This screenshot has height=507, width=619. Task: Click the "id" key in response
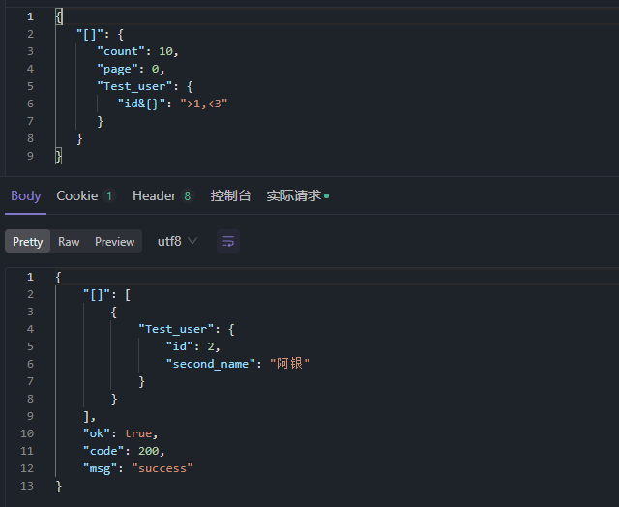(x=180, y=346)
